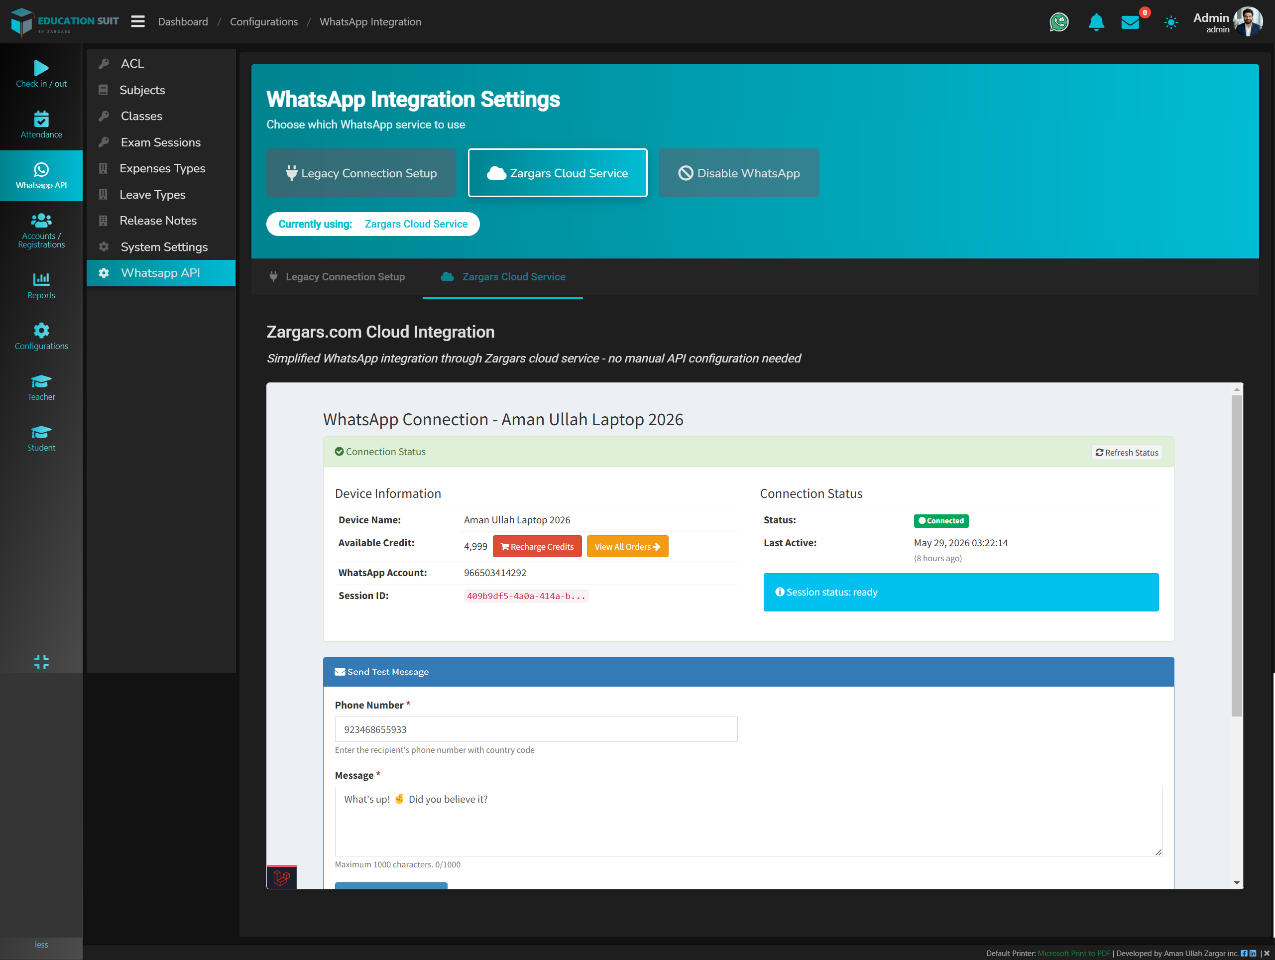Click the compress arrows icon in sidebar
The image size is (1275, 960).
click(x=41, y=661)
